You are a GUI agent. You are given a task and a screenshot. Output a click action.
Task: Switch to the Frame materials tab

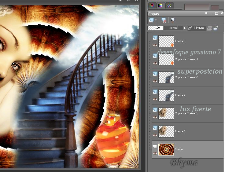[x=152, y=5]
